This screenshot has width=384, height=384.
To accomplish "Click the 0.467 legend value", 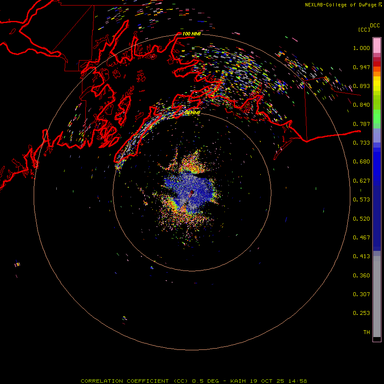I will tap(361, 238).
